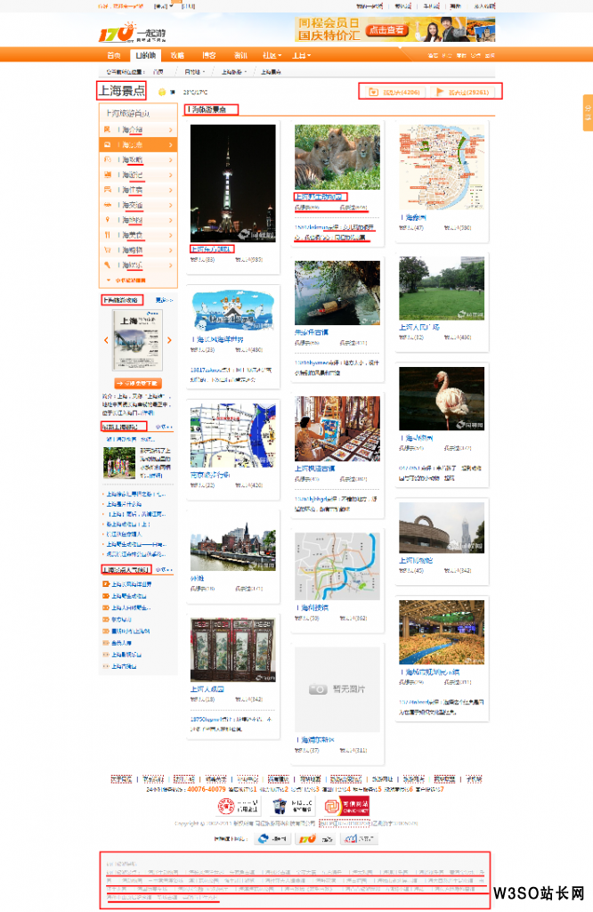Show the next travel guide cover arrow
This screenshot has width=593, height=912.
coord(169,340)
